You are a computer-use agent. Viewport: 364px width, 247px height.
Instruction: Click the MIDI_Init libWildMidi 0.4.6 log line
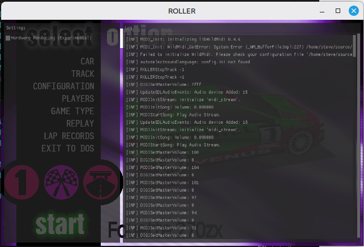point(183,40)
